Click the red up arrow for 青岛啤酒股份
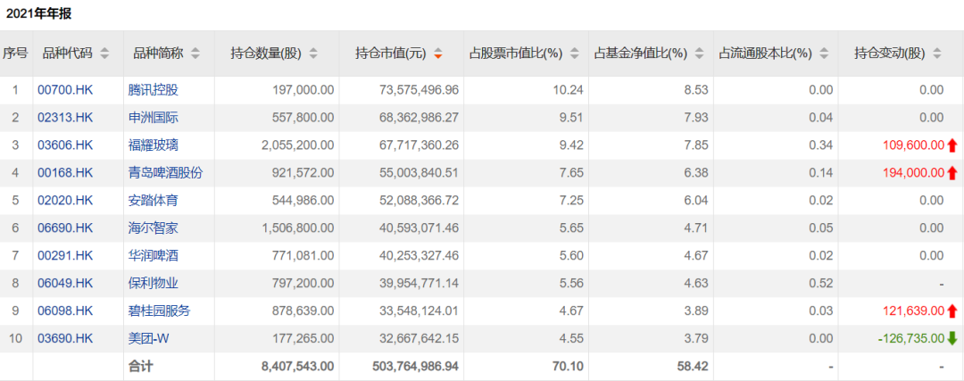The width and height of the screenshot is (964, 381). pyautogui.click(x=952, y=173)
